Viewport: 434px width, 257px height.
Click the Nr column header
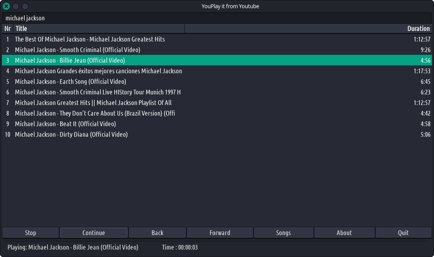(7, 29)
